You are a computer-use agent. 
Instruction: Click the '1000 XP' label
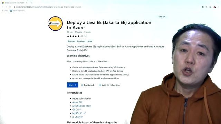162,17
